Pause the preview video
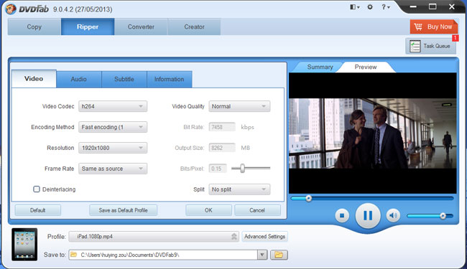 pos(368,215)
